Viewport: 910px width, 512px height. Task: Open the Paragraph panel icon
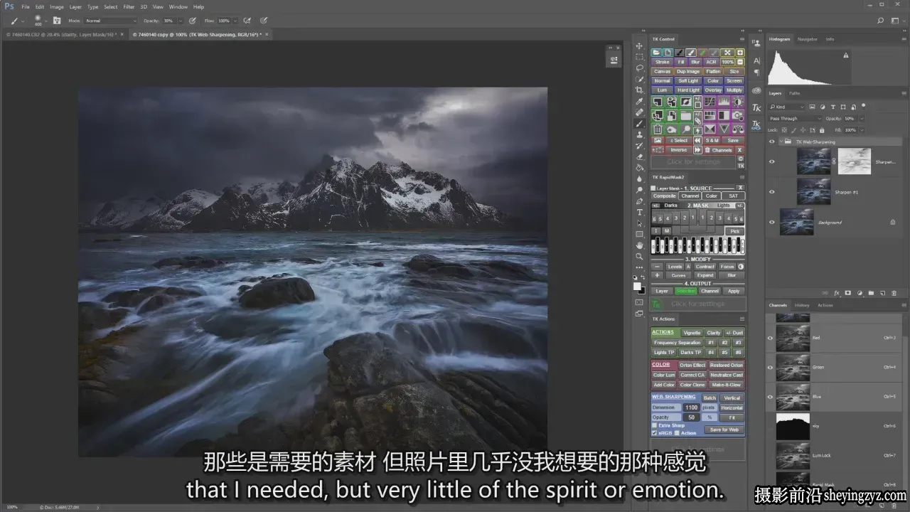(756, 73)
